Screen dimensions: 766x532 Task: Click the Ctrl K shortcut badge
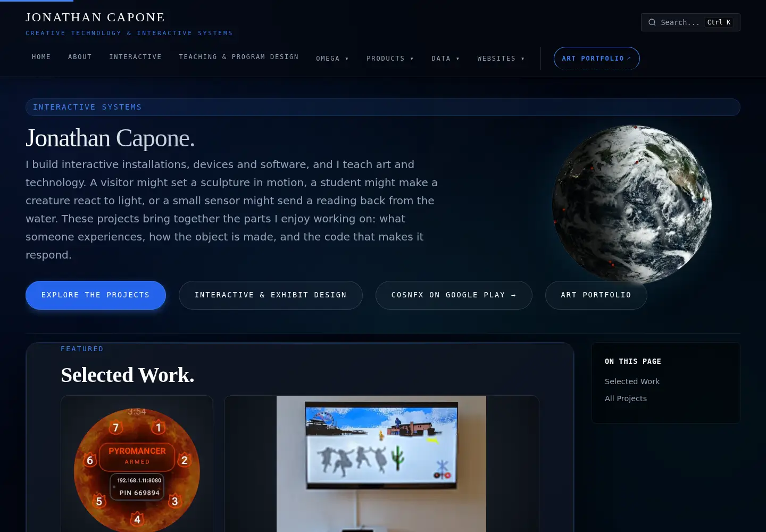click(719, 22)
